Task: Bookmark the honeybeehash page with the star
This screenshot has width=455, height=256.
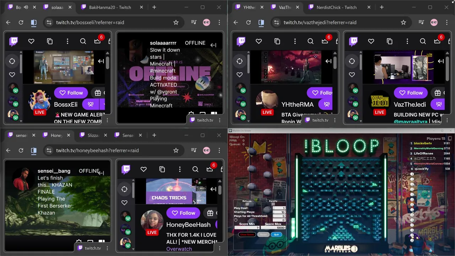Action: pyautogui.click(x=176, y=150)
